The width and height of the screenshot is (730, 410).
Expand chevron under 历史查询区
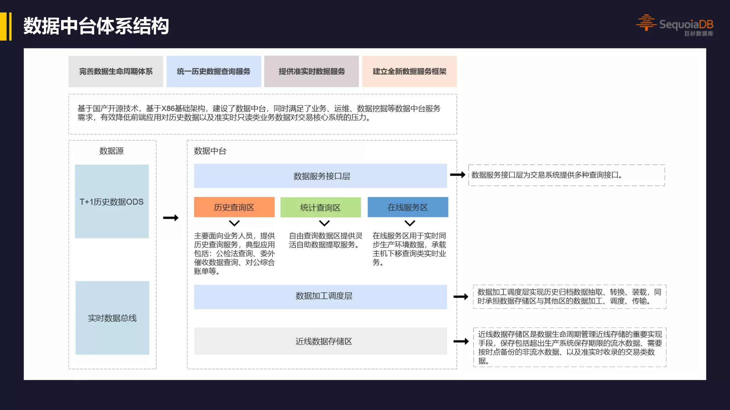pyautogui.click(x=234, y=223)
